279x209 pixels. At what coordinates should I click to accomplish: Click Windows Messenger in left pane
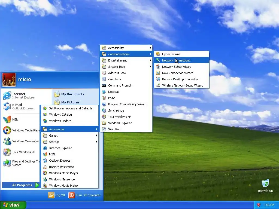[x=21, y=141]
